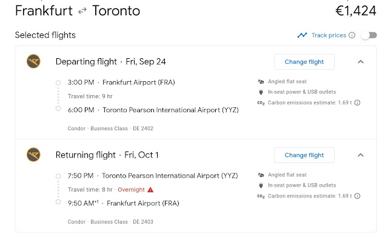Collapse the returning flight details
The height and width of the screenshot is (243, 388).
point(361,155)
